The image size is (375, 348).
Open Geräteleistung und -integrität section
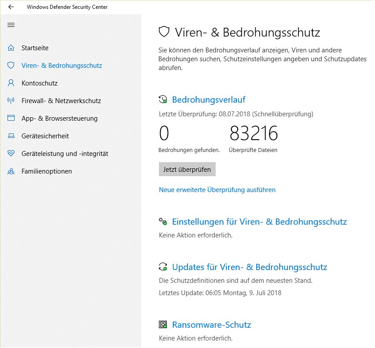65,154
